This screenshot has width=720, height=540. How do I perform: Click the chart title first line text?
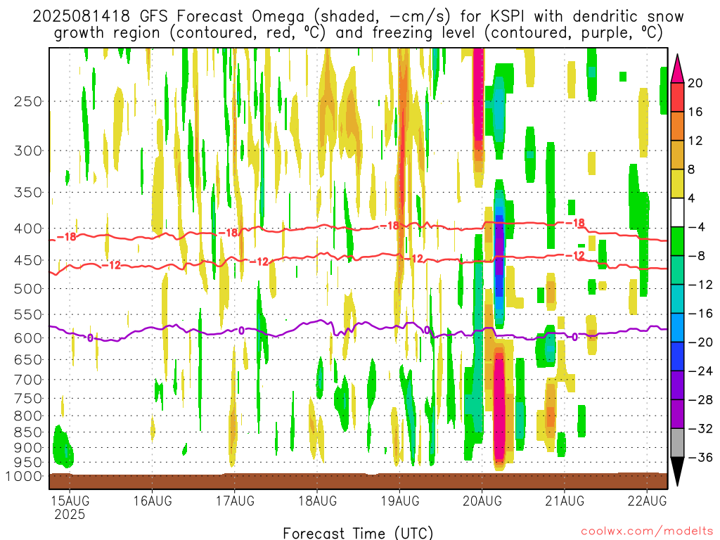pos(358,17)
